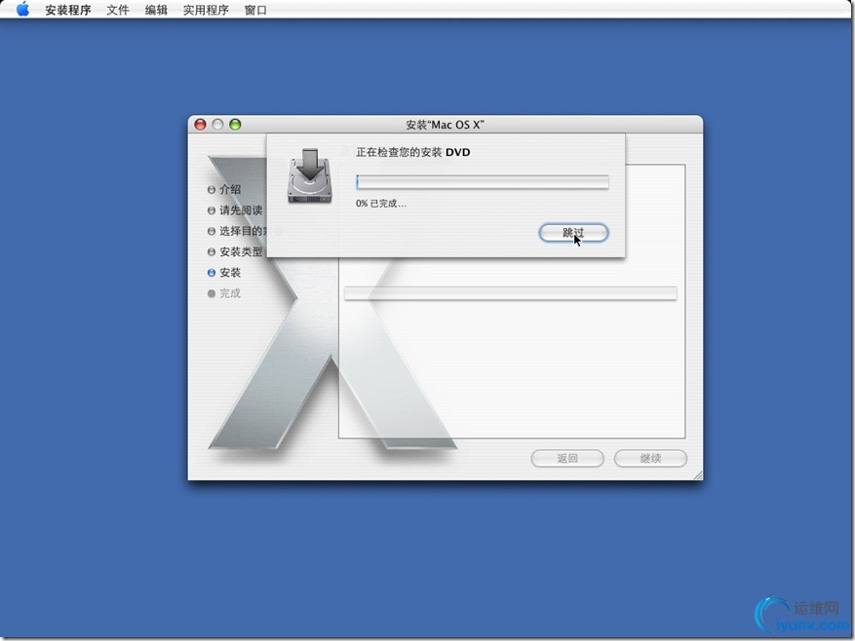
Task: Open the Apple menu
Action: pos(22,10)
